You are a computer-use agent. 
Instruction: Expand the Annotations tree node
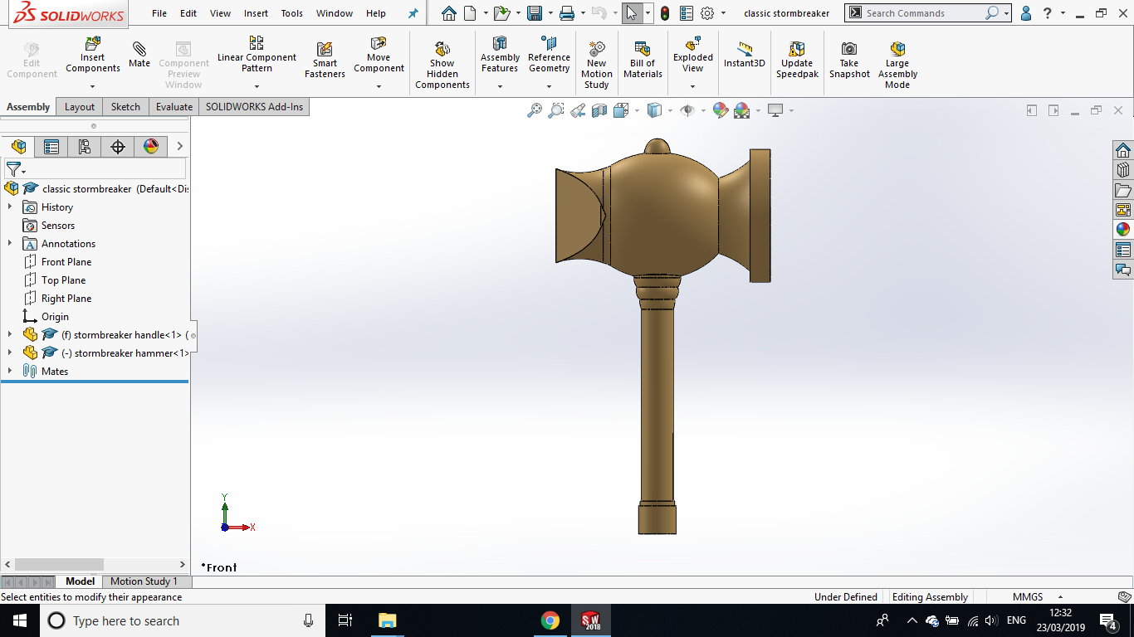(x=10, y=244)
